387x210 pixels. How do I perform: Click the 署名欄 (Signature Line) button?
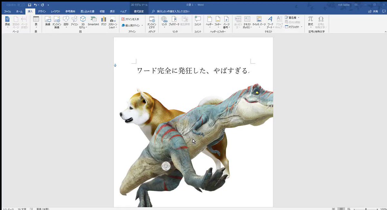tap(292, 18)
